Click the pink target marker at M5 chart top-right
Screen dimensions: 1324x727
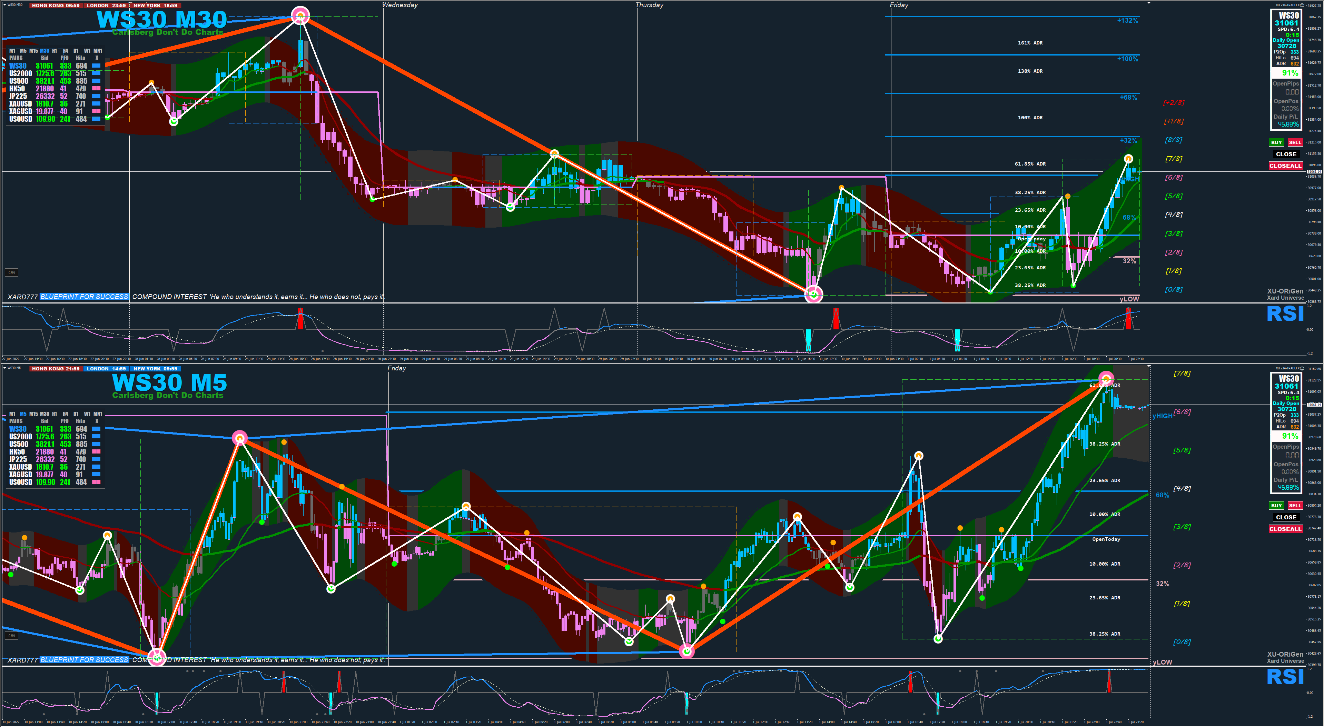click(1106, 379)
